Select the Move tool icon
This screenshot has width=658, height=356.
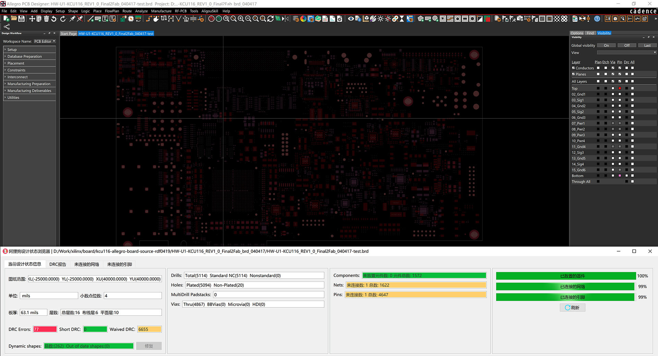point(32,18)
